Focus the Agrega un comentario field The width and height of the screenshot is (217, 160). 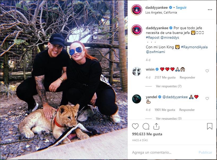pyautogui.click(x=163, y=152)
